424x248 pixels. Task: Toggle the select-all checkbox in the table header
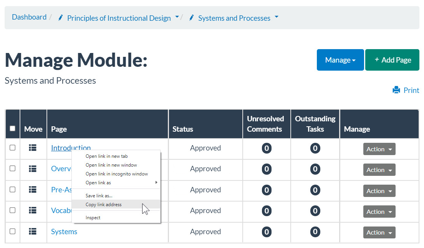click(12, 128)
